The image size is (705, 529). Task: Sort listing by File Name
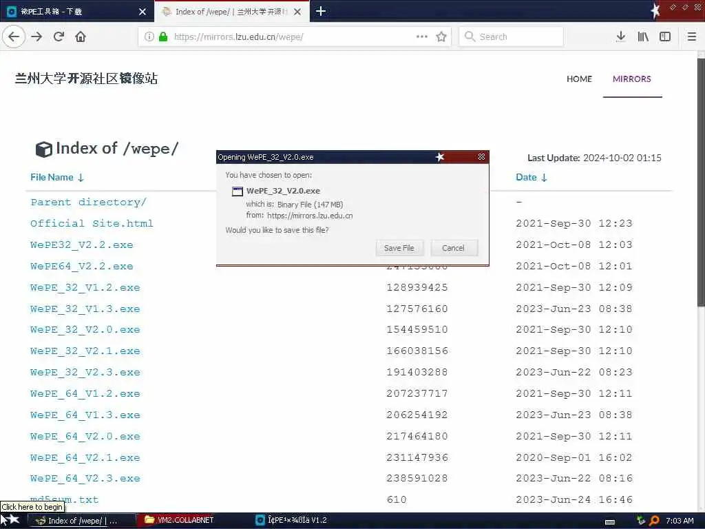[57, 177]
